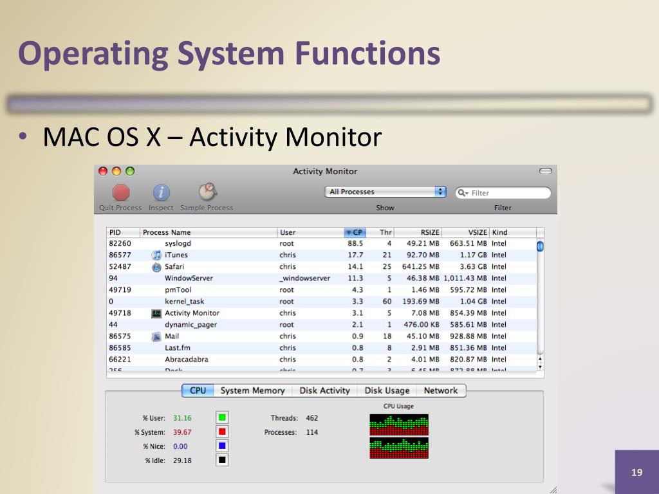Click the process list scrollbar thumb
The image size is (659, 494).
coord(540,246)
